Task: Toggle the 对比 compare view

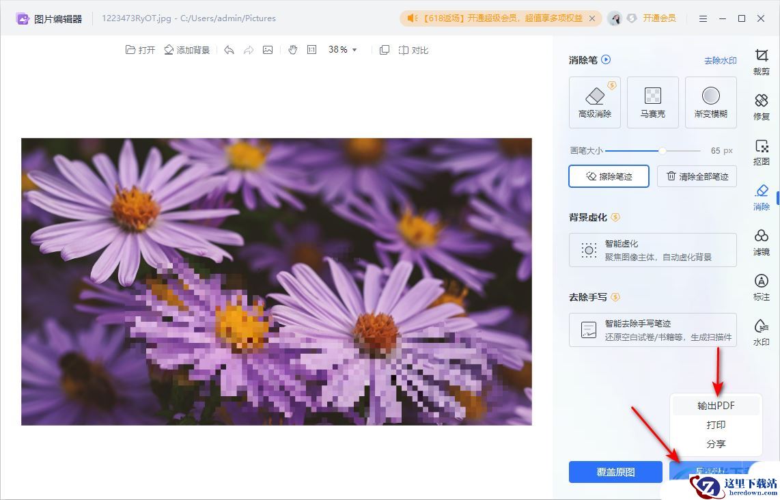Action: (x=413, y=50)
